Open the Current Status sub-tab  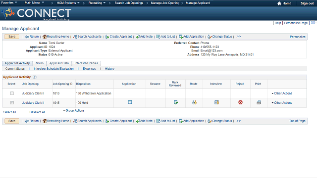coord(15,69)
